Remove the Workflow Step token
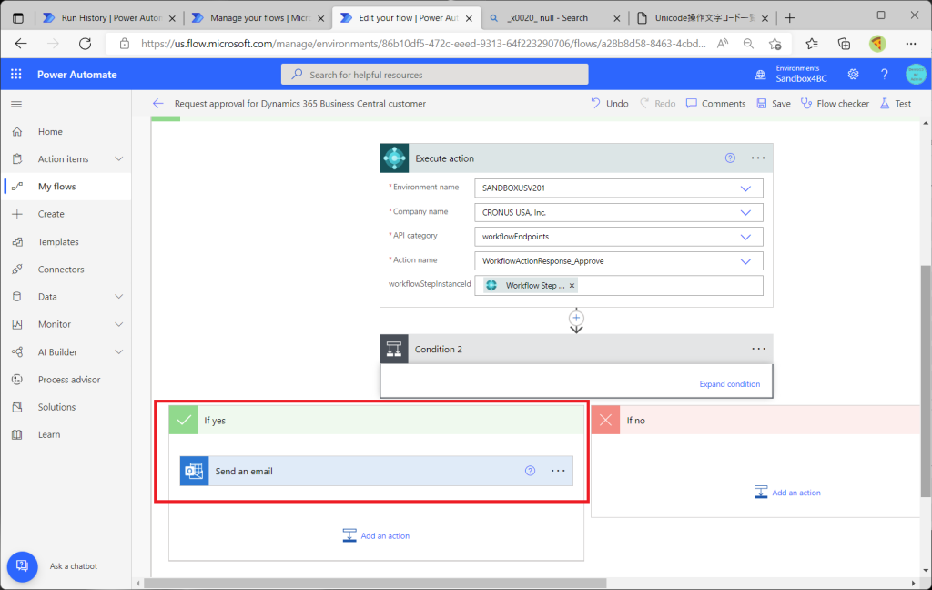Screen dimensions: 932x590 [x=572, y=286]
